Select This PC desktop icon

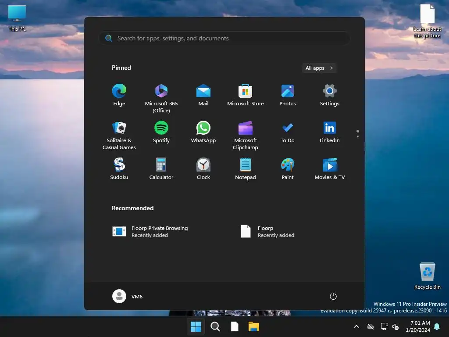(x=17, y=18)
